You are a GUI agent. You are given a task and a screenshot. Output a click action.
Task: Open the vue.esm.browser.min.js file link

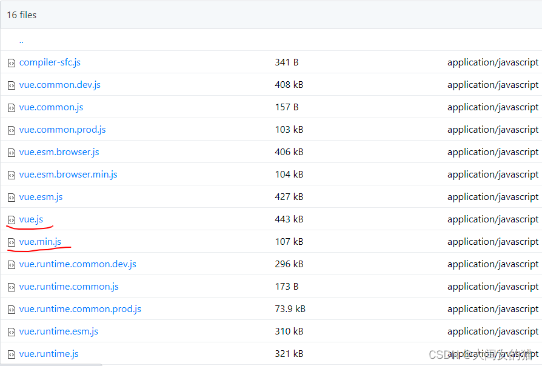(x=68, y=175)
